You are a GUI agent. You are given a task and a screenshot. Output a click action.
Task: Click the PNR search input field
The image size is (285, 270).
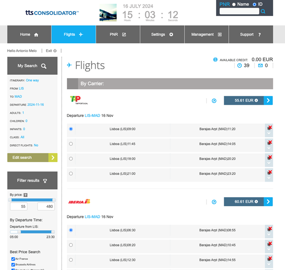click(x=239, y=11)
